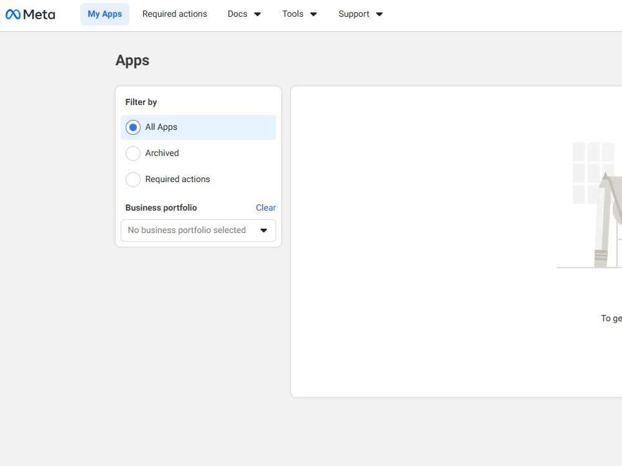Click the Filter by label

click(x=141, y=103)
